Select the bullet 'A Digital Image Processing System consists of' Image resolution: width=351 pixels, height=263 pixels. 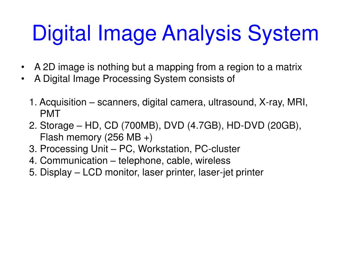[134, 79]
